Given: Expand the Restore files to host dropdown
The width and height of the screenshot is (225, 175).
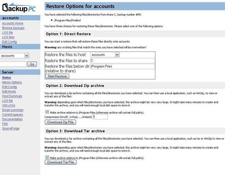Looking at the screenshot, I should pyautogui.click(x=105, y=55).
